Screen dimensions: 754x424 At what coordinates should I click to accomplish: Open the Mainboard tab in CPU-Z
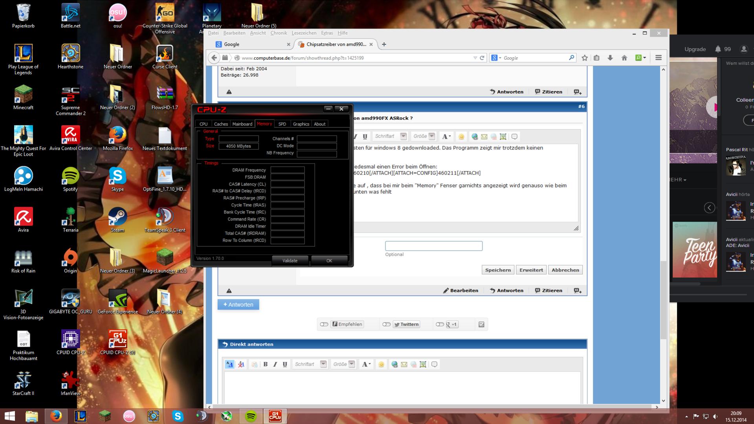[242, 124]
